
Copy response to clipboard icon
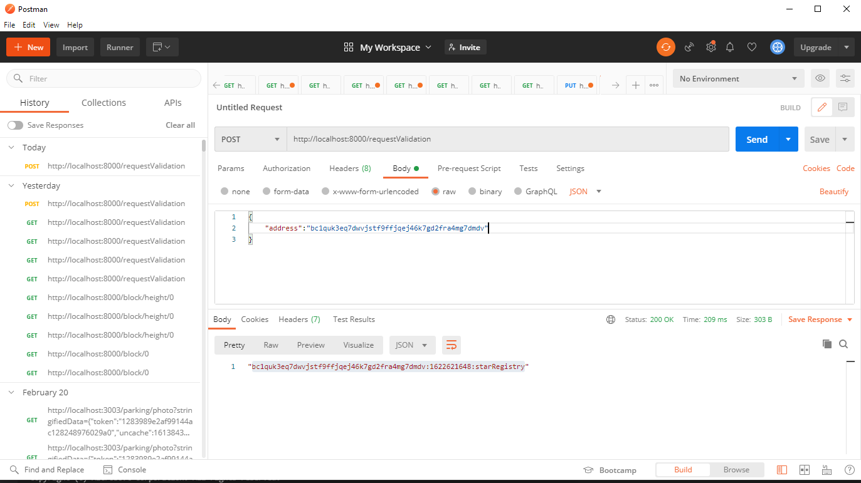point(827,344)
